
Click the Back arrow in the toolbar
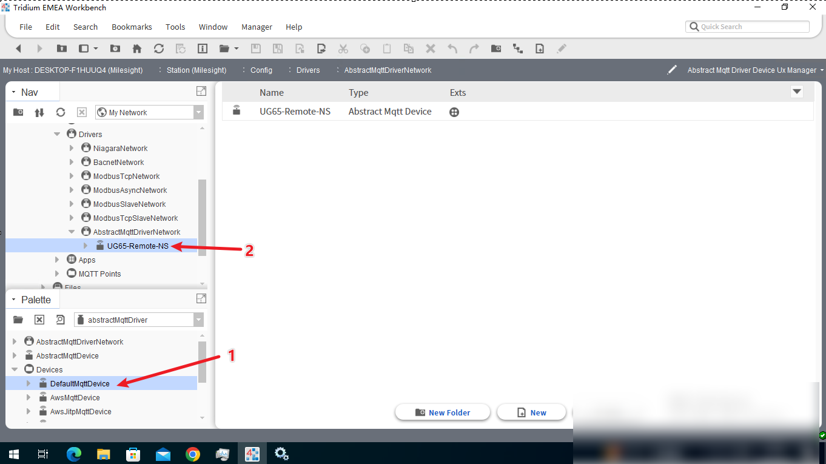[x=18, y=49]
